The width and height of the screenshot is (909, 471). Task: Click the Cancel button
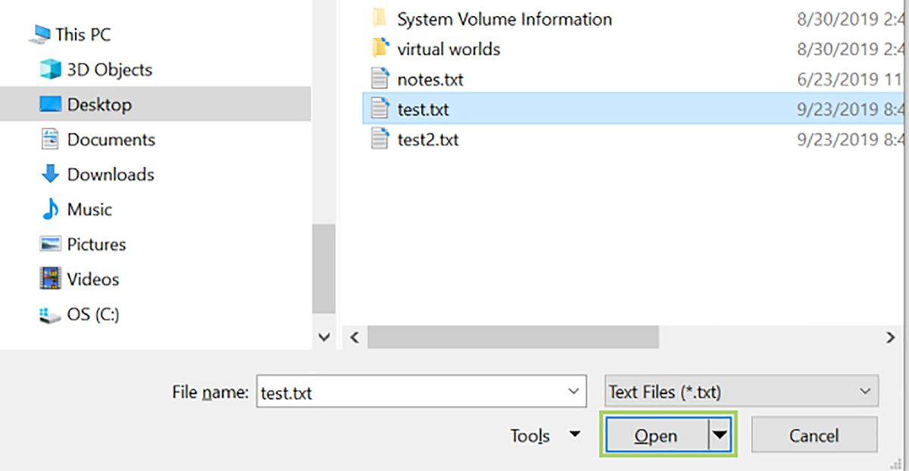point(814,435)
